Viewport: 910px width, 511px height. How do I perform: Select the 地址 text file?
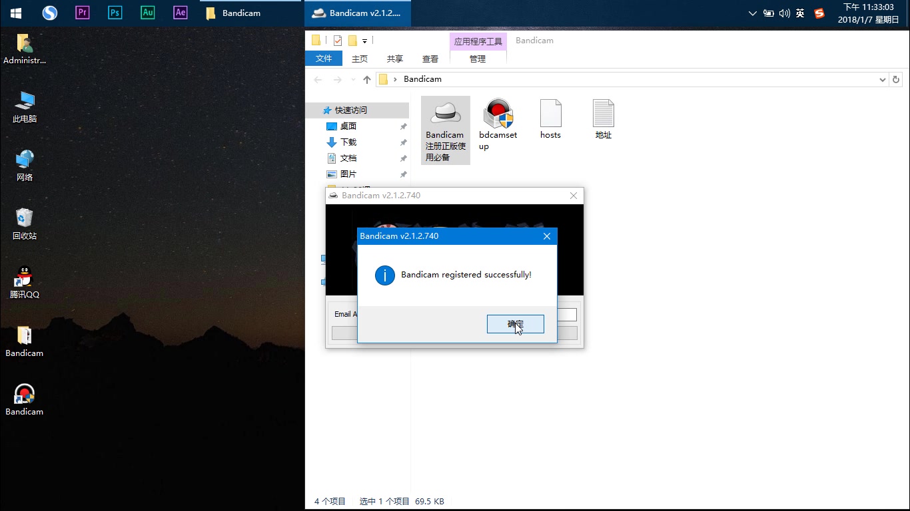pos(604,120)
